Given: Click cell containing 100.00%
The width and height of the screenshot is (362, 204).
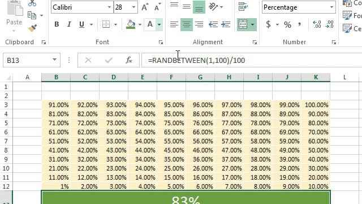Looking at the screenshot, I should (x=316, y=105).
